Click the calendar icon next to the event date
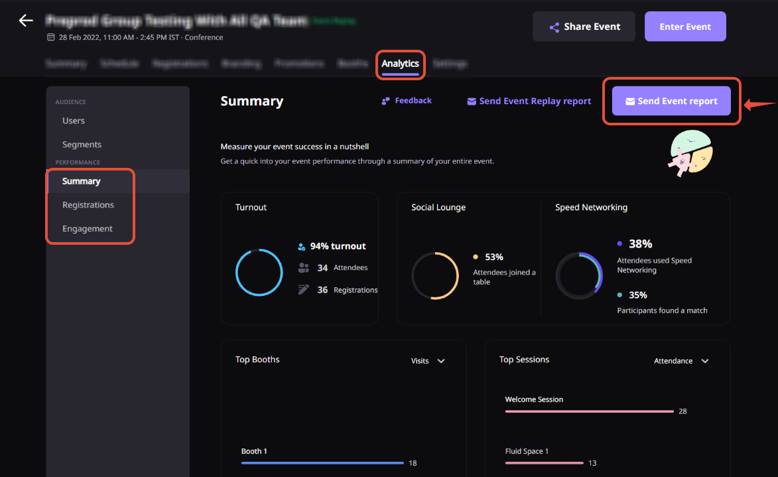The height and width of the screenshot is (477, 778). tap(50, 37)
